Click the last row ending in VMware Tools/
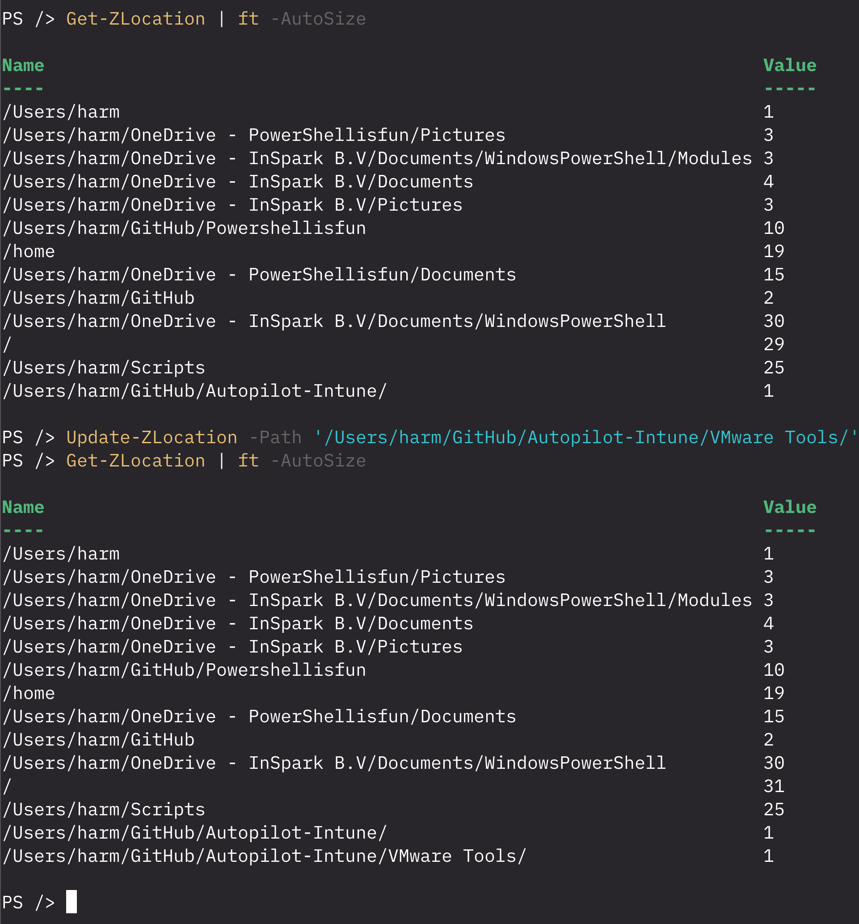The width and height of the screenshot is (859, 924). tap(264, 856)
